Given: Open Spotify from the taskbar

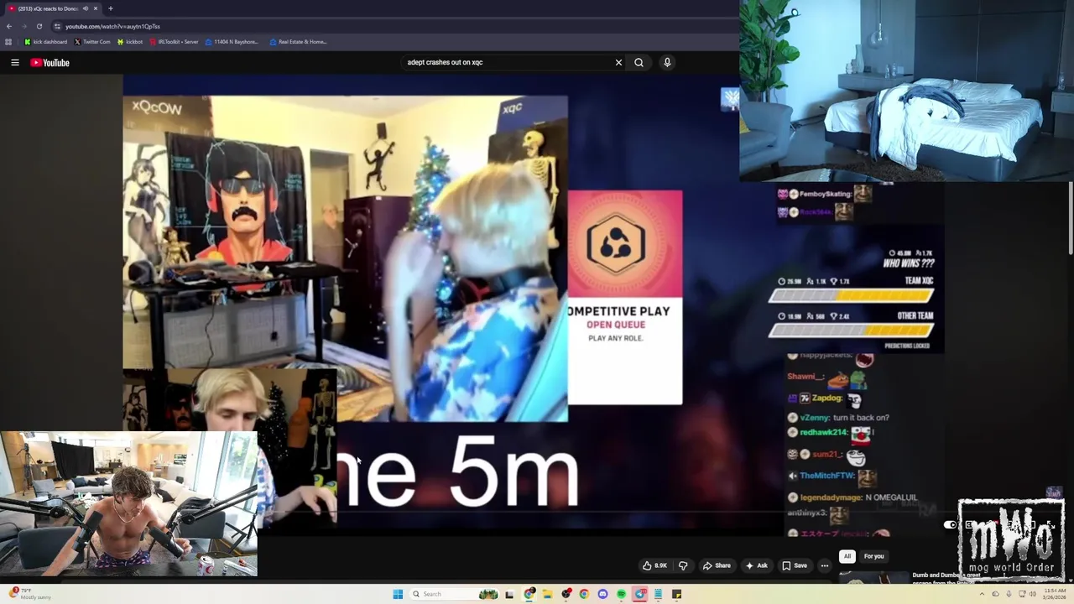Looking at the screenshot, I should 621,594.
